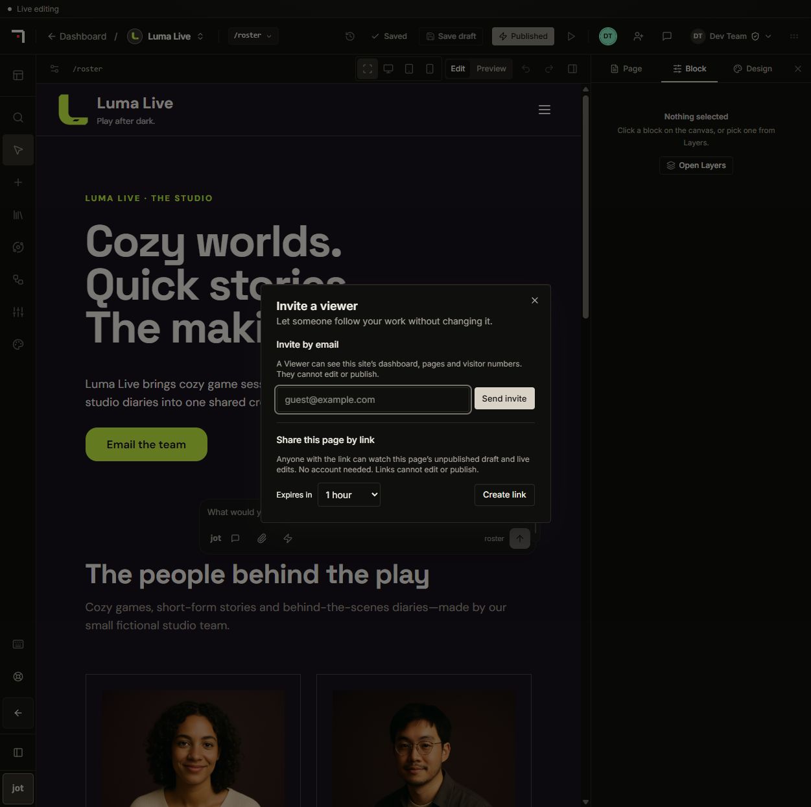Open the hamburger menu on the canvas

[545, 110]
